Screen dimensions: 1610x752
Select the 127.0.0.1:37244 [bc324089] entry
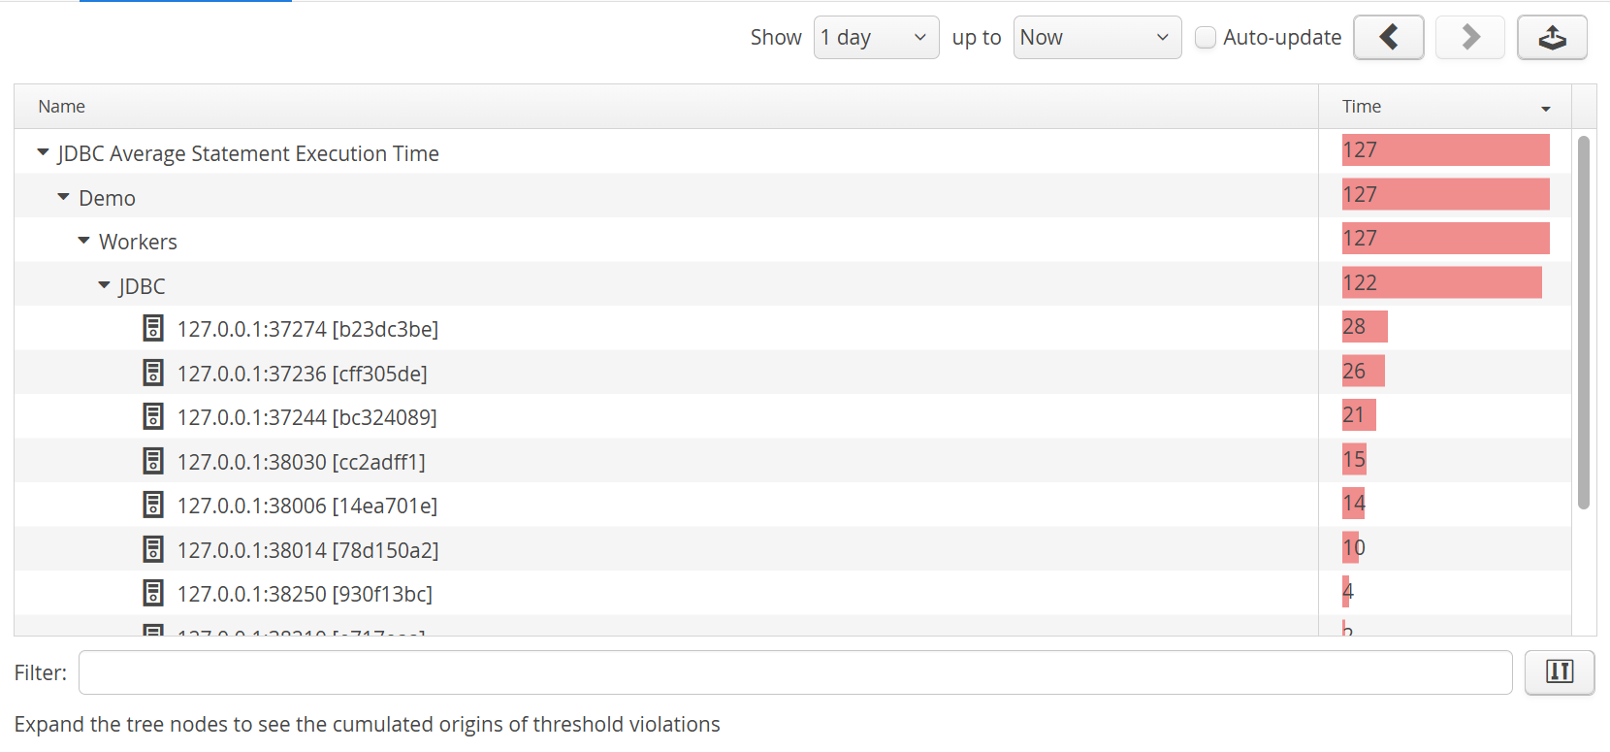click(306, 417)
